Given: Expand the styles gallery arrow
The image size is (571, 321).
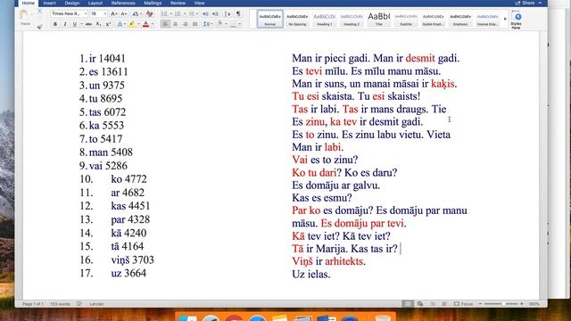Looking at the screenshot, I should click(x=505, y=19).
